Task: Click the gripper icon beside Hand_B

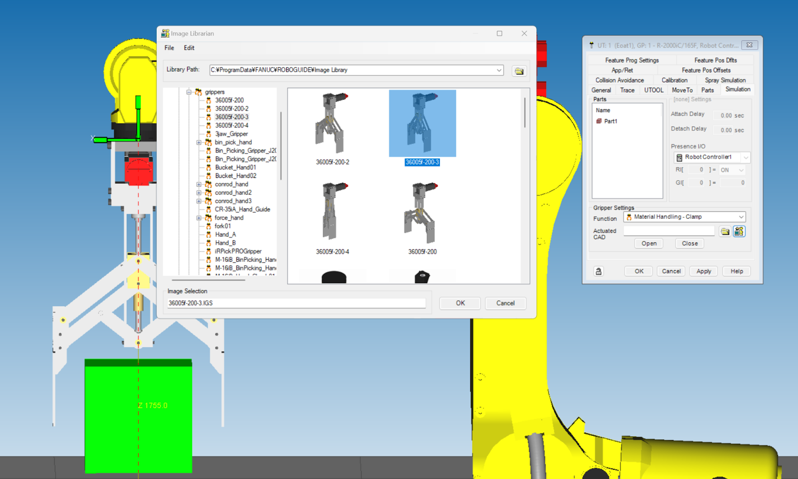Action: click(208, 243)
